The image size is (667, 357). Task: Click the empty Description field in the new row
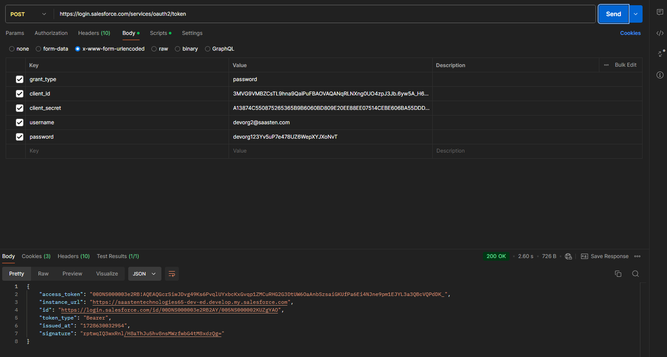(x=537, y=151)
